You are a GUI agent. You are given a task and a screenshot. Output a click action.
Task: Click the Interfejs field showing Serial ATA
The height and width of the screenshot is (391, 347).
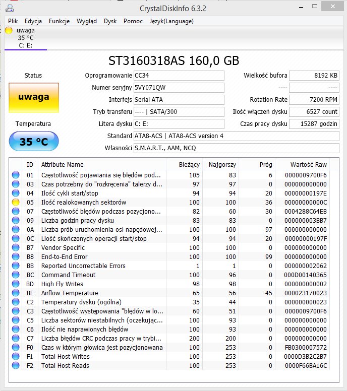pyautogui.click(x=179, y=100)
